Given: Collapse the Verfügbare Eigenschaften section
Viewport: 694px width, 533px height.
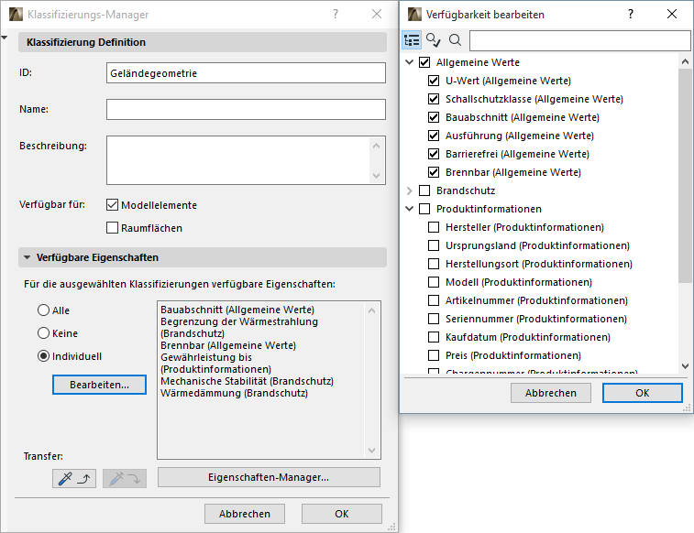Looking at the screenshot, I should tap(28, 258).
